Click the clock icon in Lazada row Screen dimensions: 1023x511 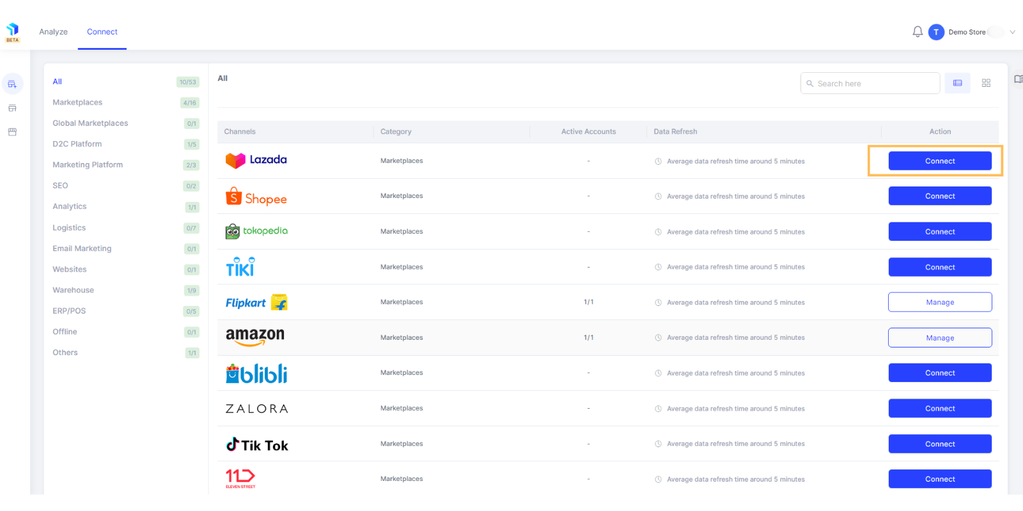click(x=658, y=161)
